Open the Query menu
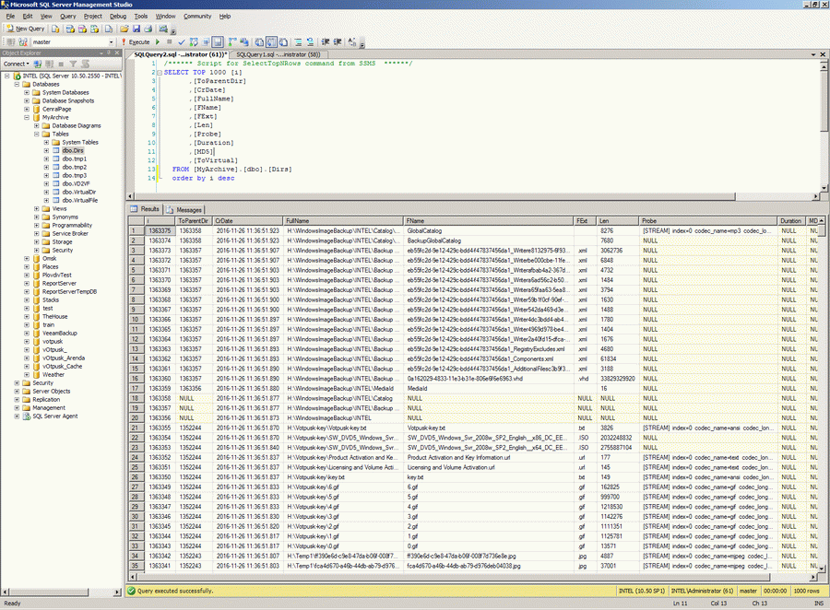830x610 pixels. tap(67, 17)
